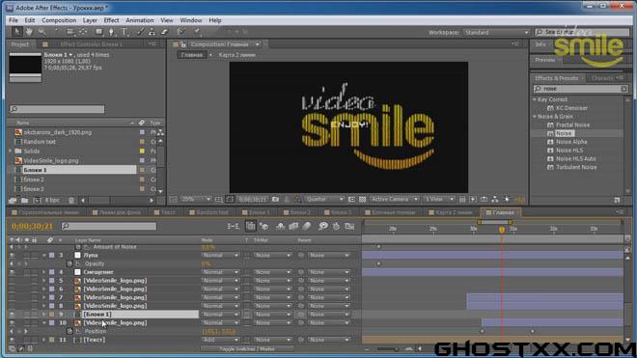Open the Effect Controls Блоки 1 tab

[91, 43]
